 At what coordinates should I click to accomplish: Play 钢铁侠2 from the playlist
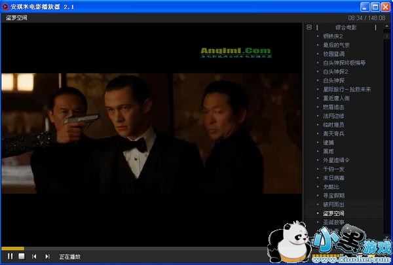coord(333,36)
